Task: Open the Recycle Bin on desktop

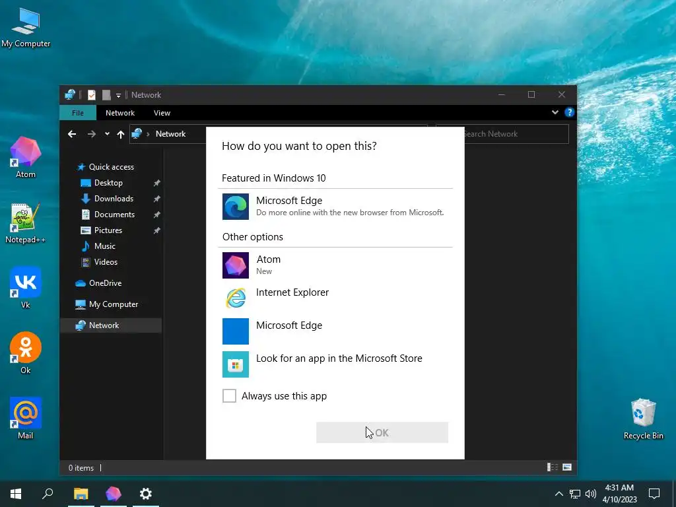Action: [643, 419]
